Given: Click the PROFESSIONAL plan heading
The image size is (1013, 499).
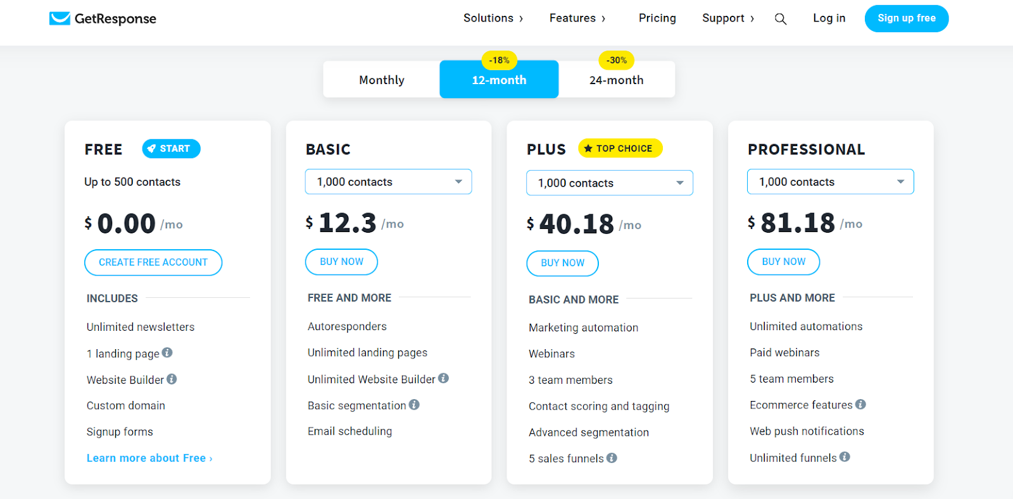Looking at the screenshot, I should [x=806, y=149].
